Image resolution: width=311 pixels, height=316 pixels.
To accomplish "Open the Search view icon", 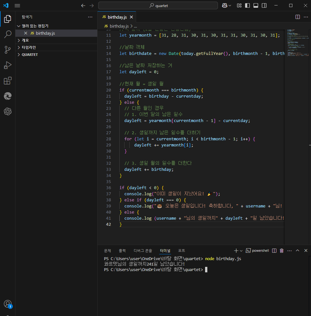I will [x=8, y=34].
